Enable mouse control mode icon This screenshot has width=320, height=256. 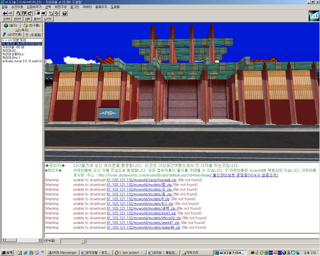[51, 13]
